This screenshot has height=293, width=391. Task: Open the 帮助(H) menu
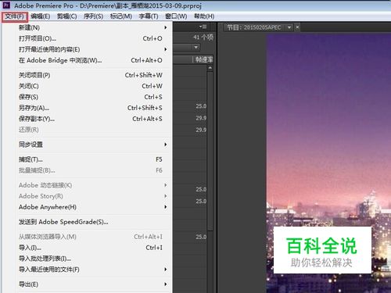[x=204, y=16]
